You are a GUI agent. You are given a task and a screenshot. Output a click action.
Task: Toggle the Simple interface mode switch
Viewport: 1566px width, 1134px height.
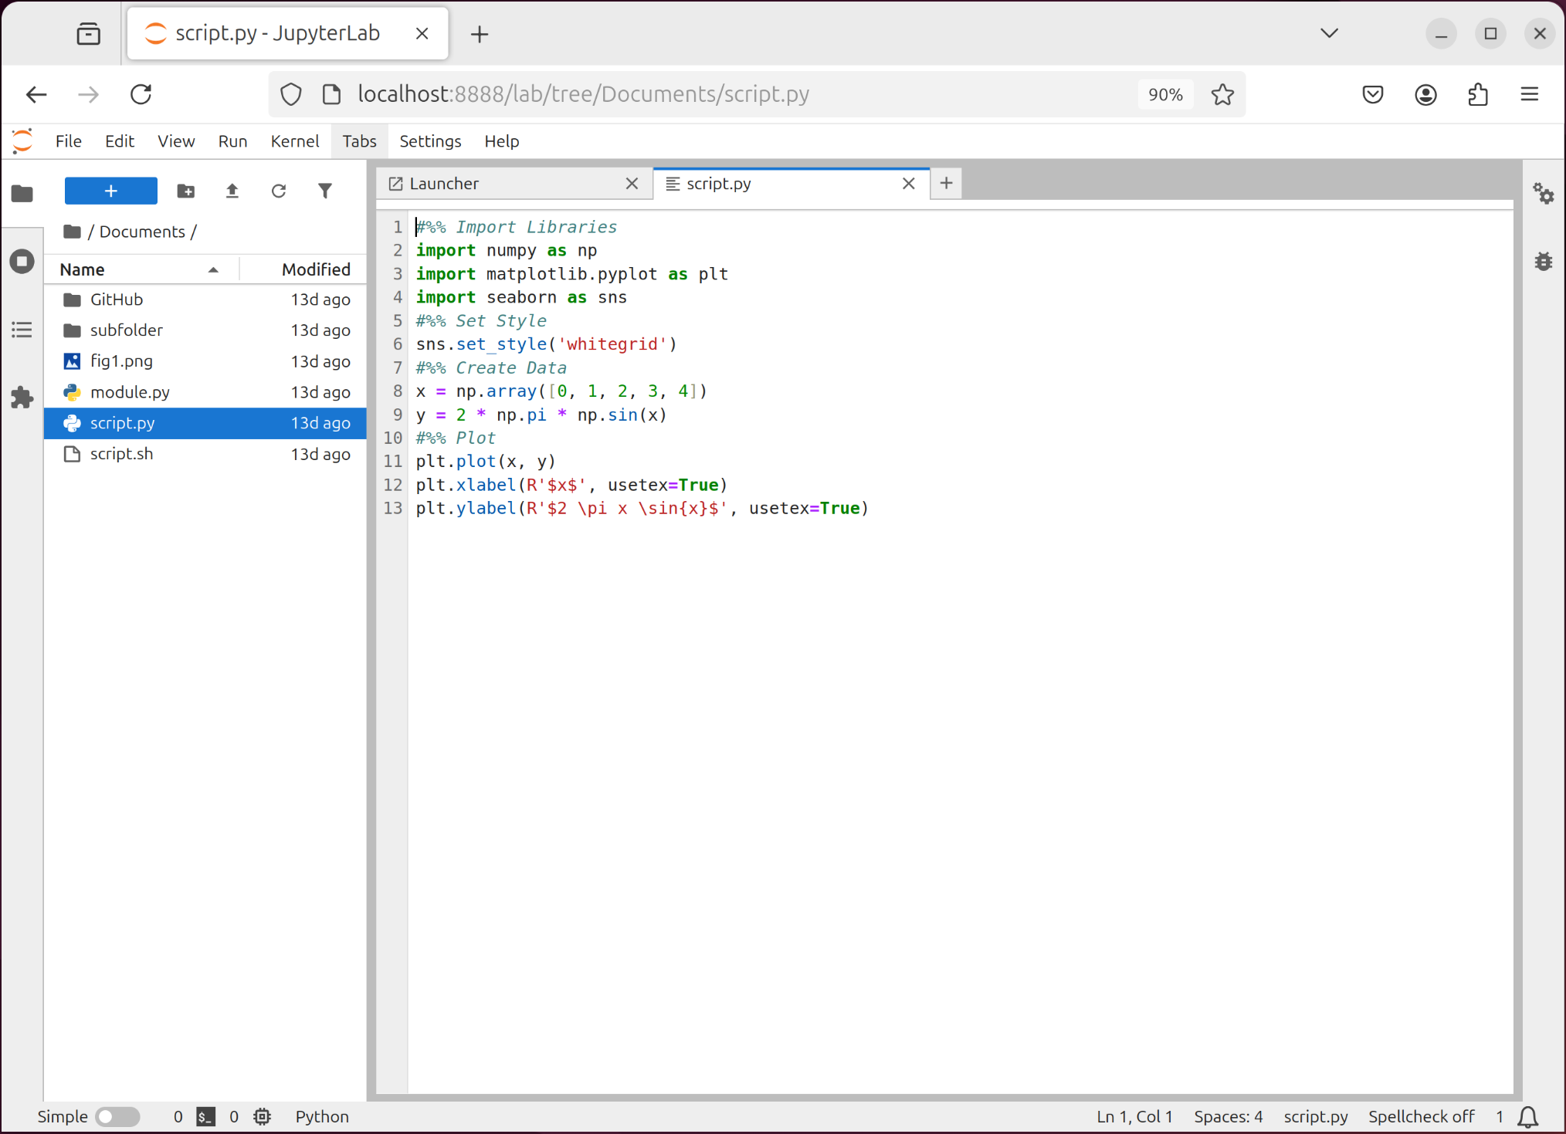pos(117,1116)
